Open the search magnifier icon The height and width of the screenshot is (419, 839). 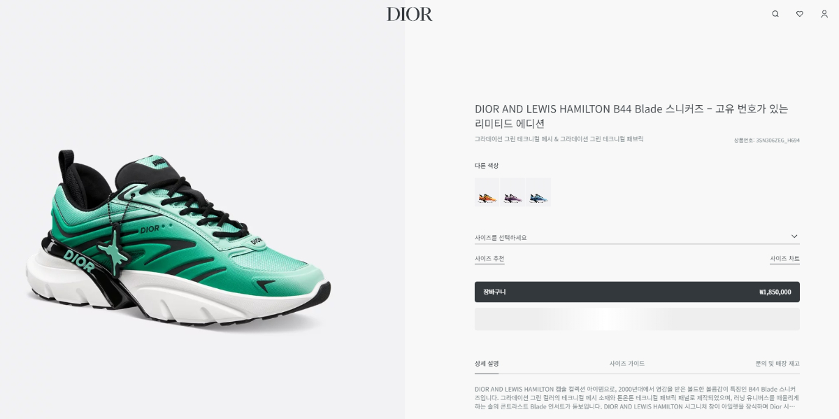point(775,14)
